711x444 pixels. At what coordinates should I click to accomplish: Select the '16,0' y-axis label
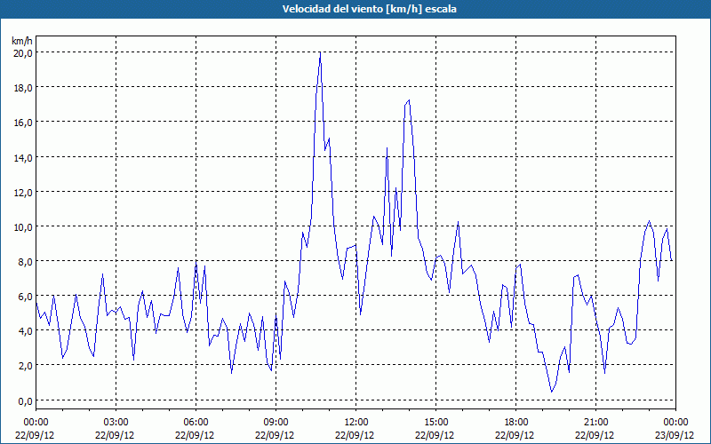click(23, 123)
